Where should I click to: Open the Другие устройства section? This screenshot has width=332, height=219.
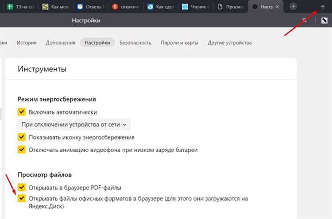click(x=229, y=42)
